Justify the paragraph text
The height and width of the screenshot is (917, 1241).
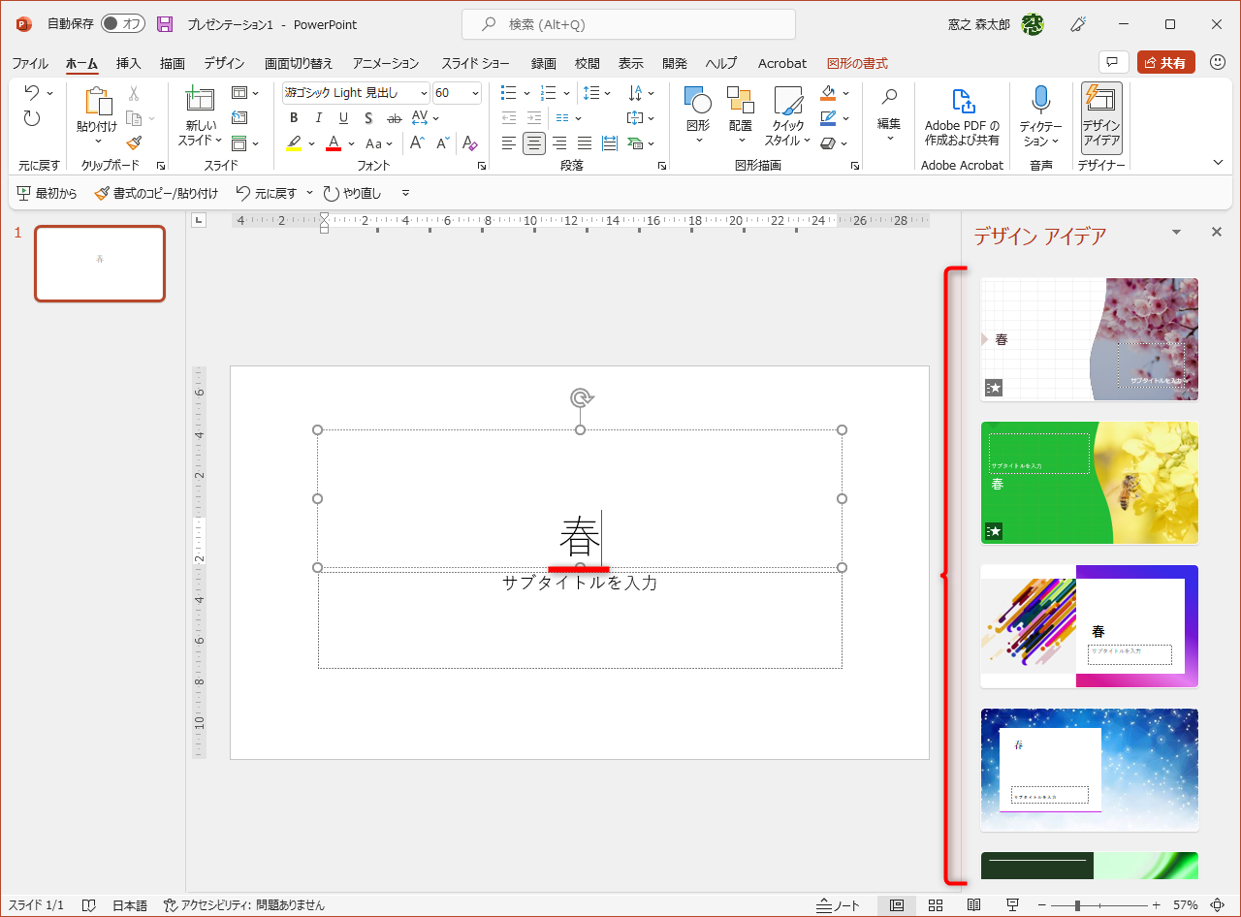(585, 143)
